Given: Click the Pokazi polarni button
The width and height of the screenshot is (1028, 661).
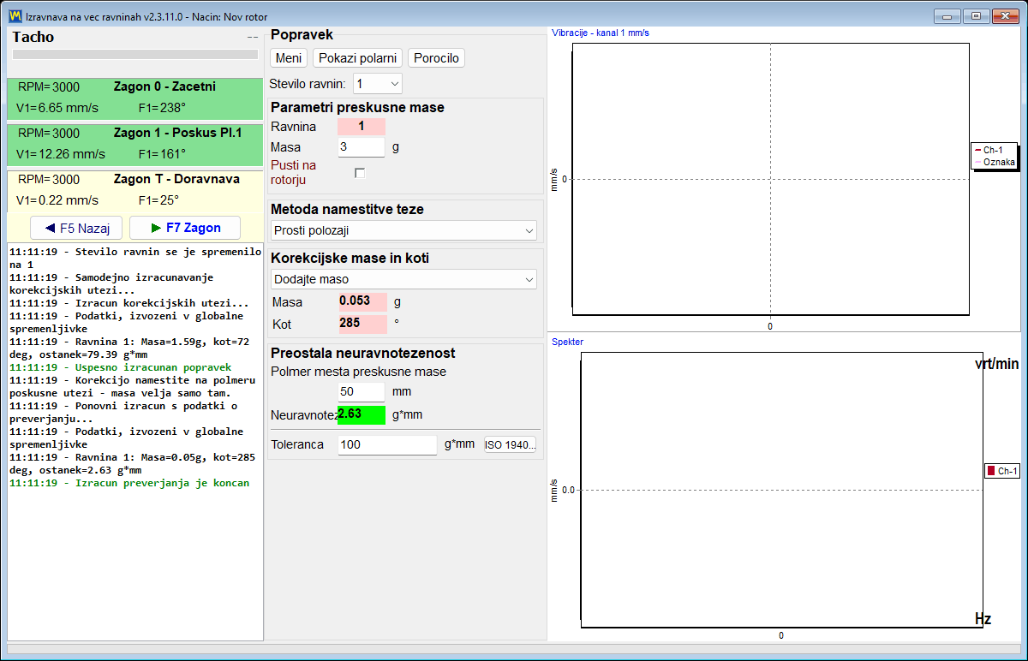Looking at the screenshot, I should (x=358, y=58).
